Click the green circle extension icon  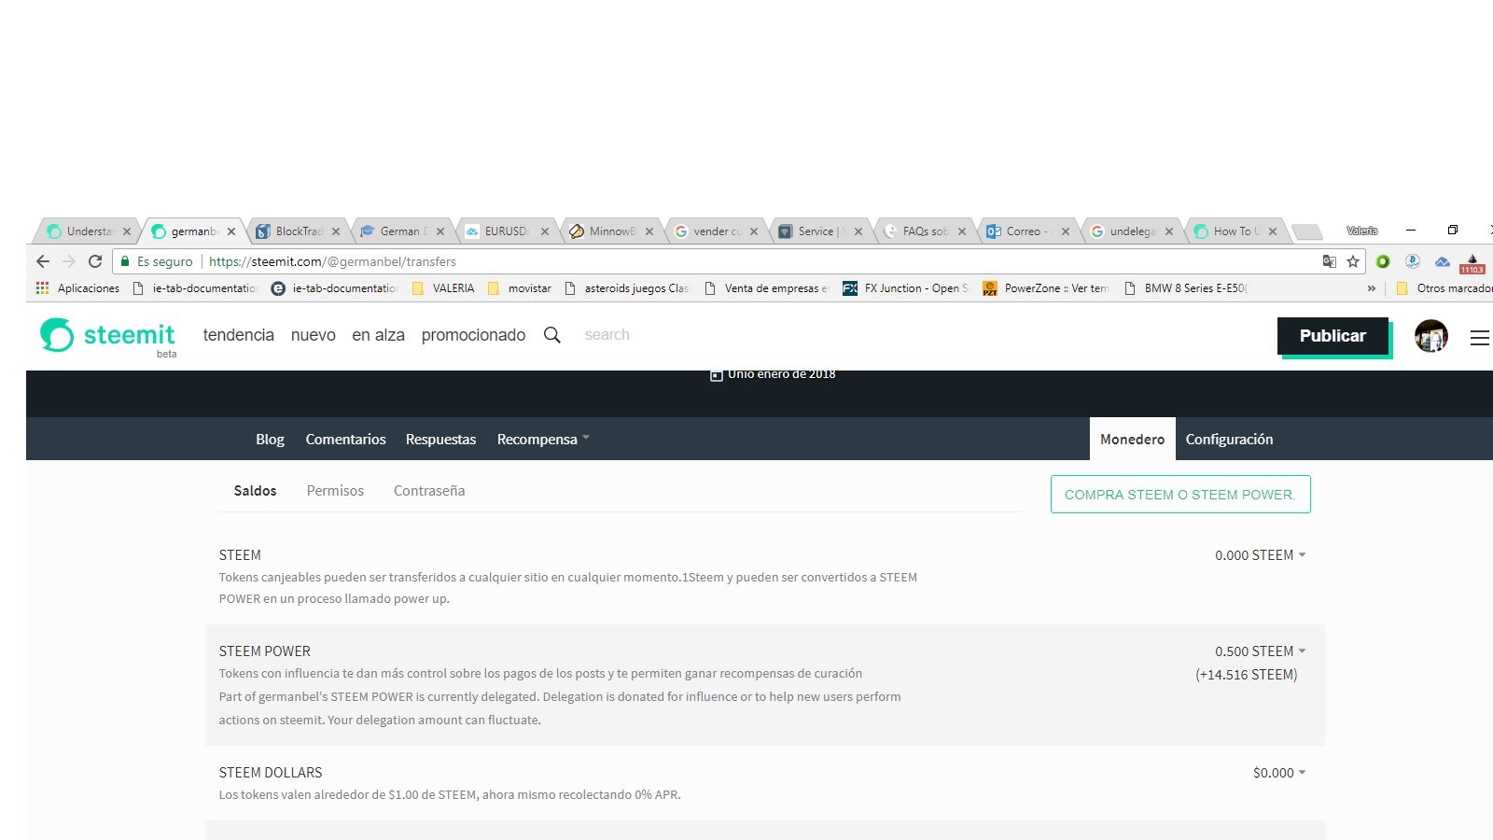coord(1383,261)
